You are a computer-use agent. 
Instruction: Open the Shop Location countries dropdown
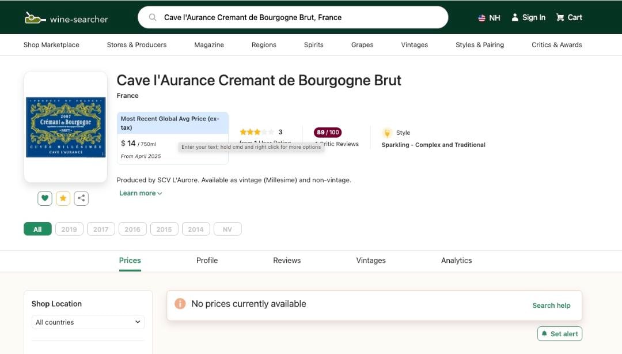(x=88, y=322)
